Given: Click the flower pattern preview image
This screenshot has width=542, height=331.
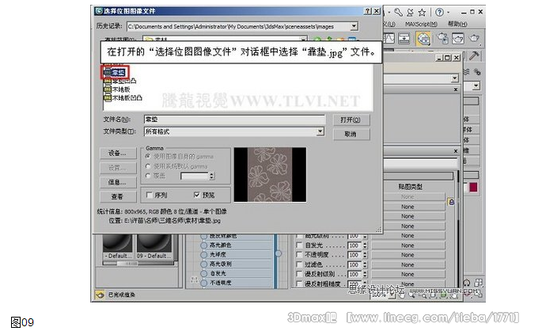Looking at the screenshot, I should 270,175.
